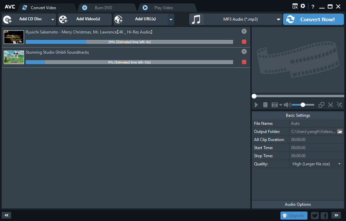Image resolution: width=346 pixels, height=221 pixels.
Task: Click the File Name field showing Auto
Action: [x=317, y=123]
